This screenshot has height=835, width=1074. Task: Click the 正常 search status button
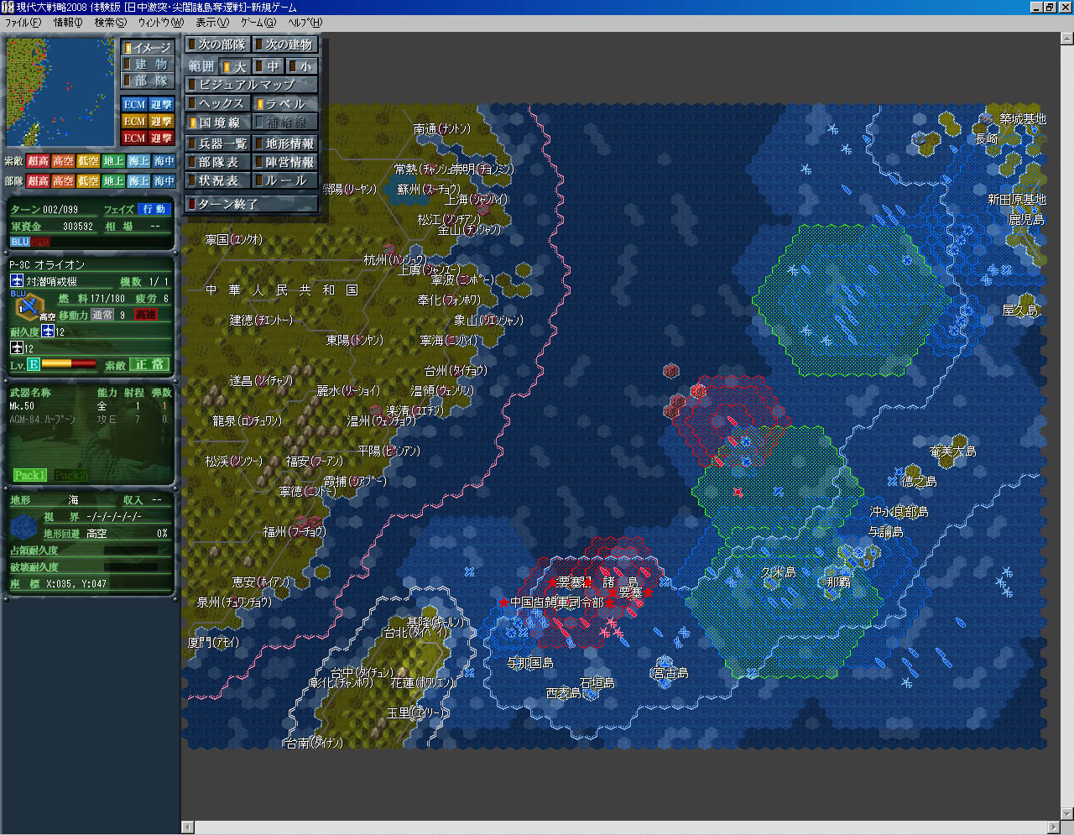click(150, 364)
